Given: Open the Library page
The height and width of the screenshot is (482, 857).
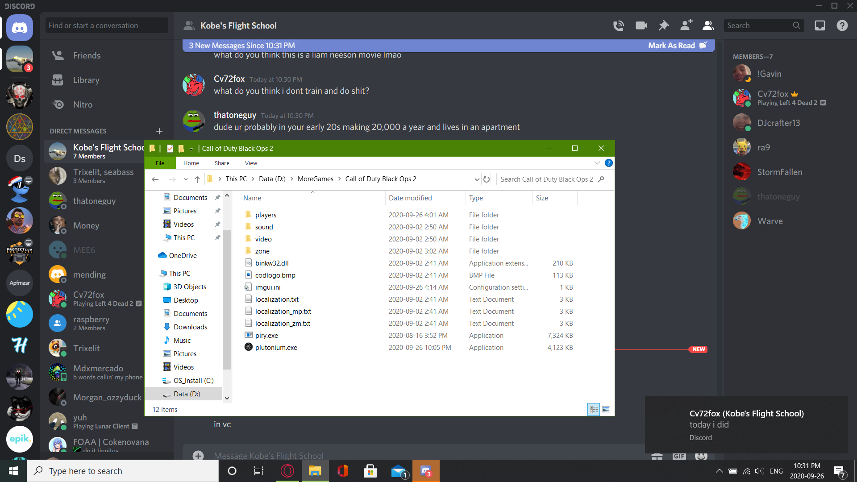Looking at the screenshot, I should [107, 80].
